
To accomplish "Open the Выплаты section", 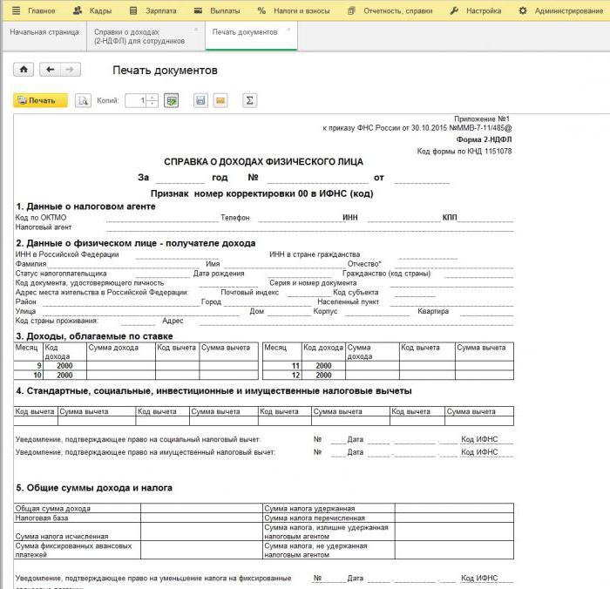I will [218, 11].
